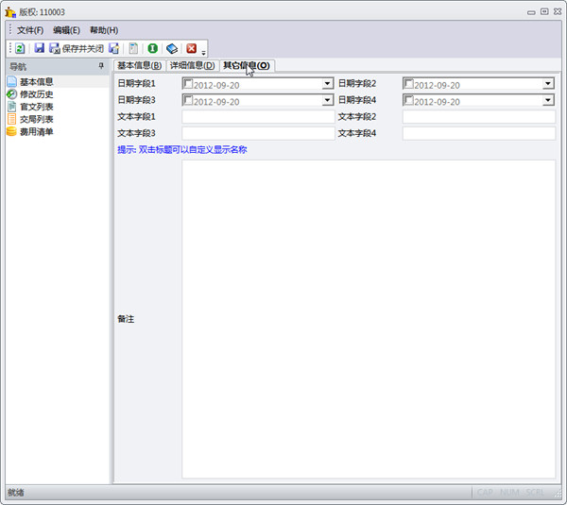The image size is (567, 505).
Task: Open the 日期字段2 date picker dropdown
Action: click(x=548, y=84)
